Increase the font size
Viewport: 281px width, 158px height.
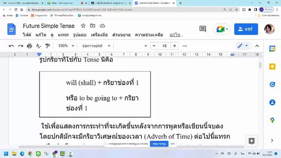click(x=175, y=46)
